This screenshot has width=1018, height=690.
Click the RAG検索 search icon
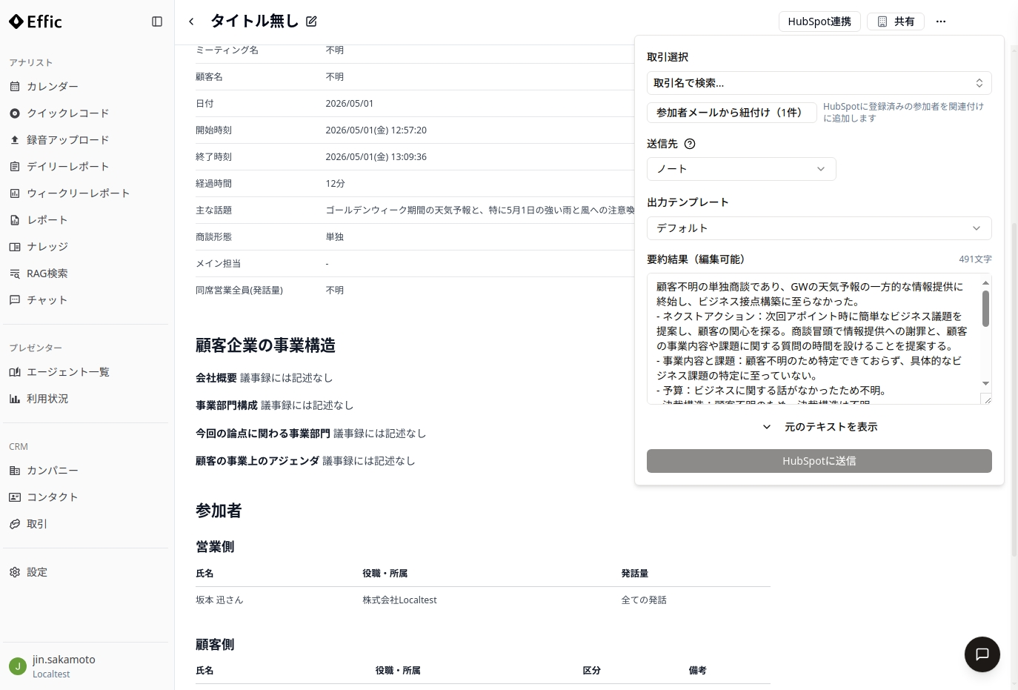tap(15, 273)
